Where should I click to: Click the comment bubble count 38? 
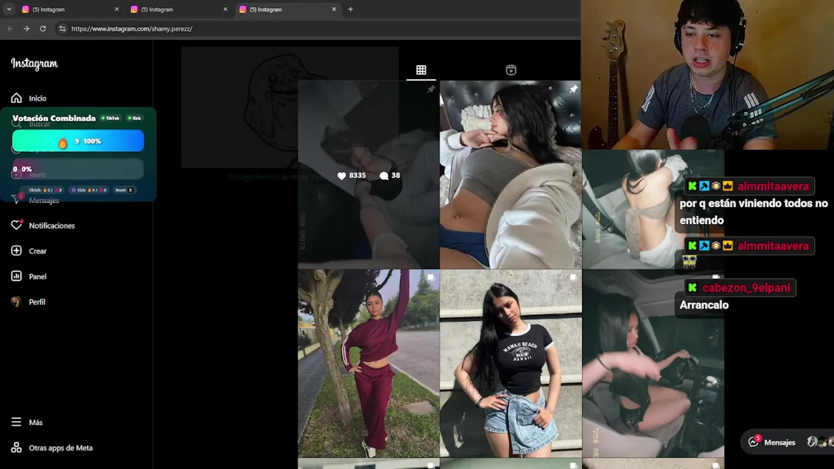390,175
